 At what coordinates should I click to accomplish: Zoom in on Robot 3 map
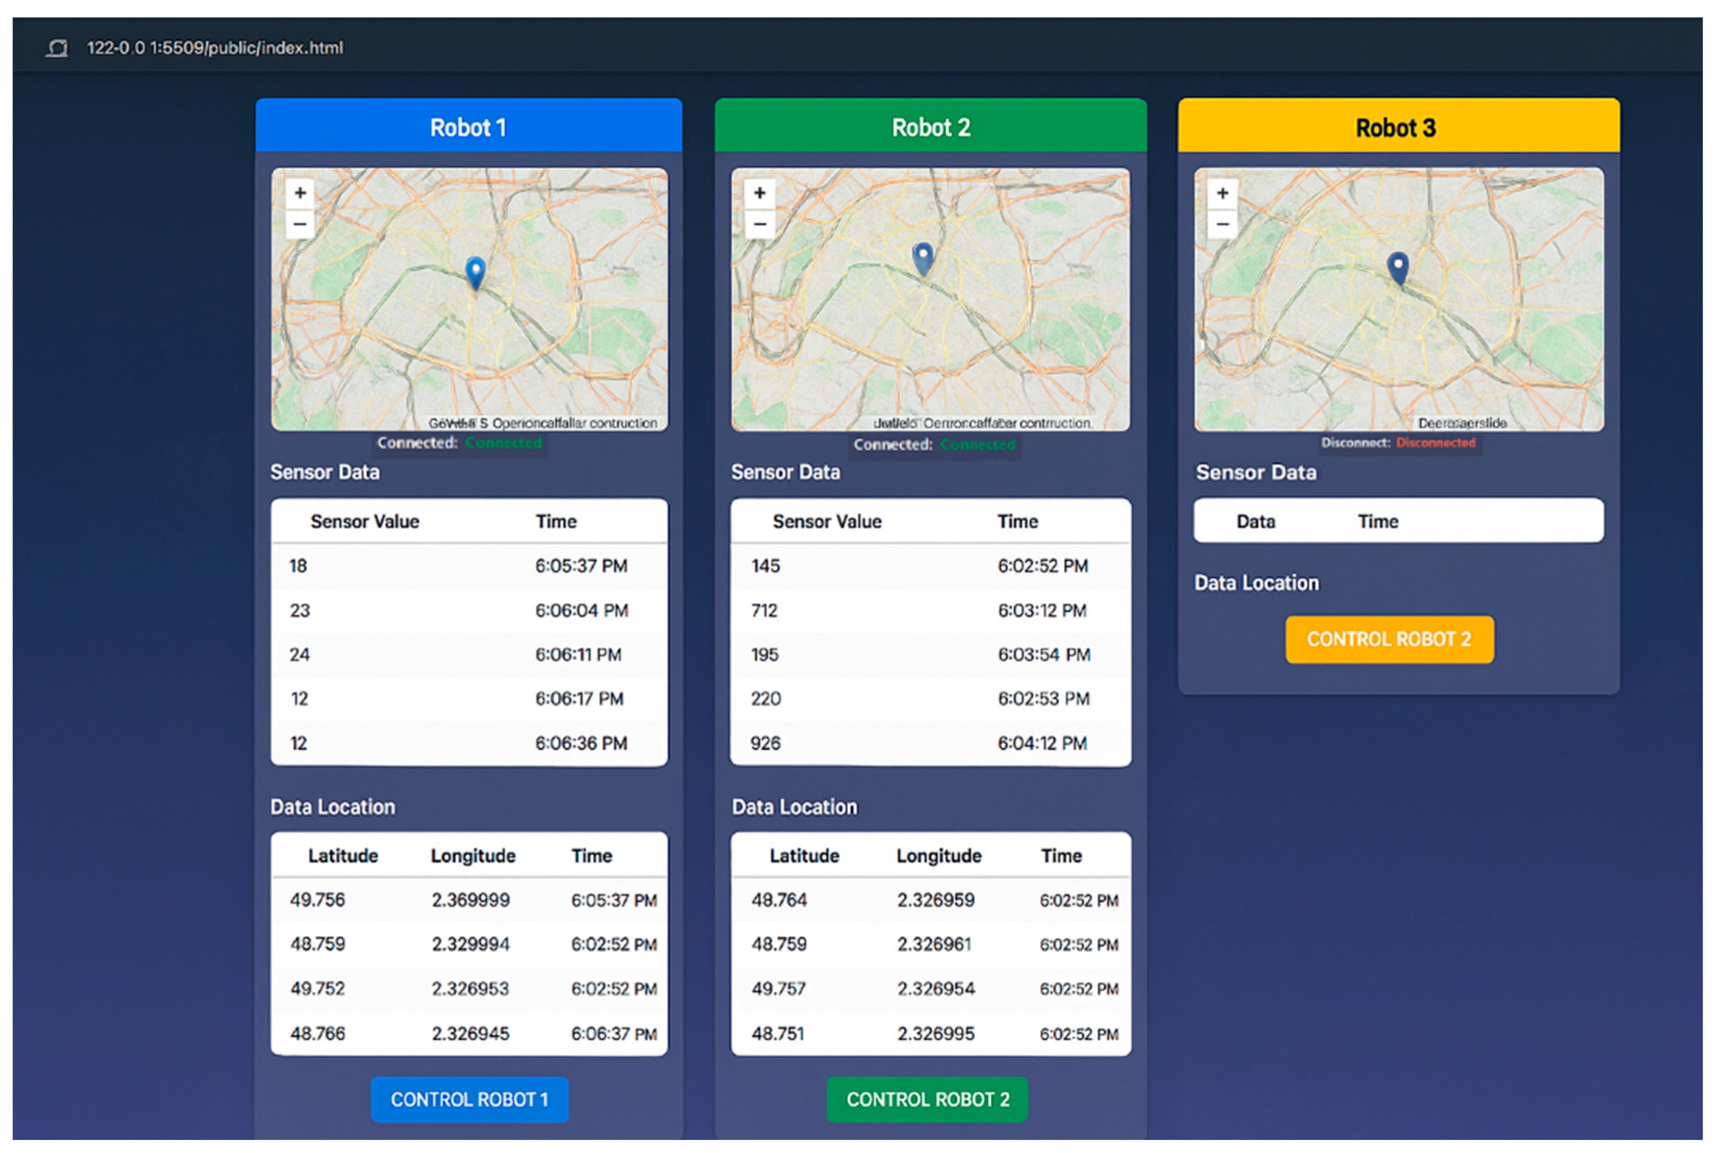point(1222,193)
